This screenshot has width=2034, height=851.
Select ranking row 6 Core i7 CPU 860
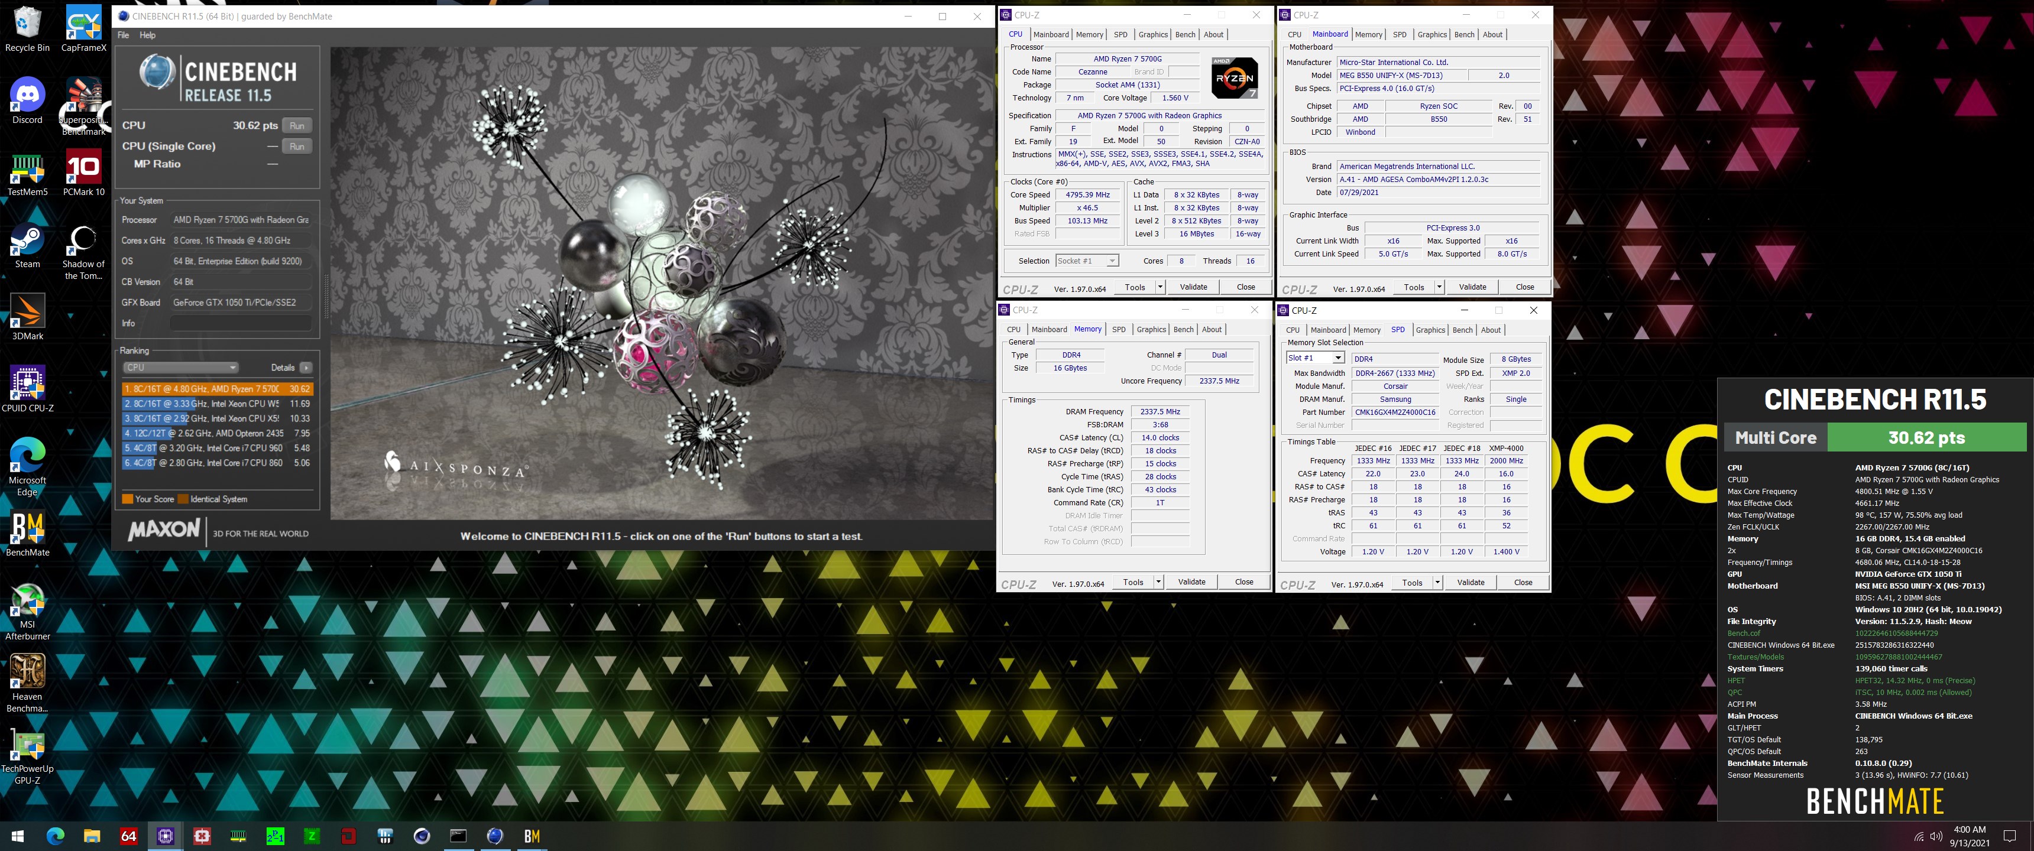click(x=217, y=463)
